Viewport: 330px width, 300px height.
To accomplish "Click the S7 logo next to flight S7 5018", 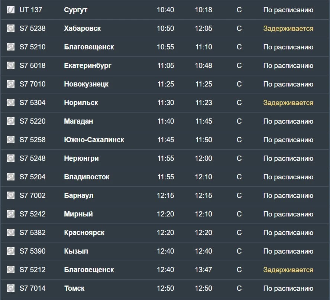I will pos(11,65).
